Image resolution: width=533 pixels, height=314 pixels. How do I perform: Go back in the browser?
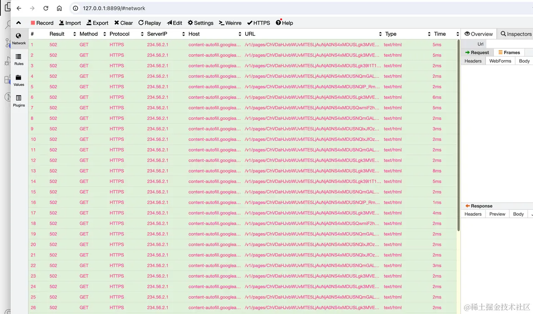(19, 8)
